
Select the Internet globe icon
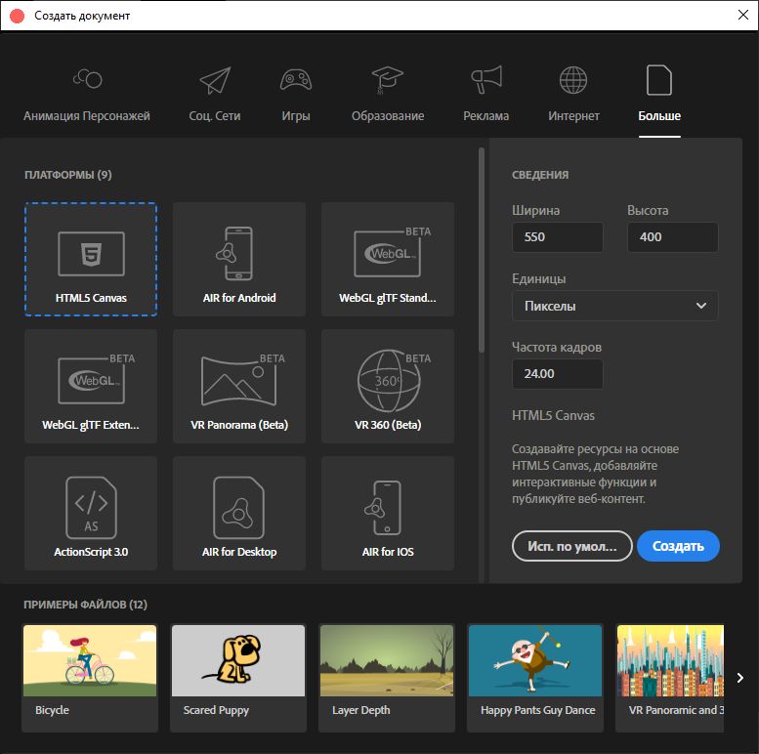point(573,80)
